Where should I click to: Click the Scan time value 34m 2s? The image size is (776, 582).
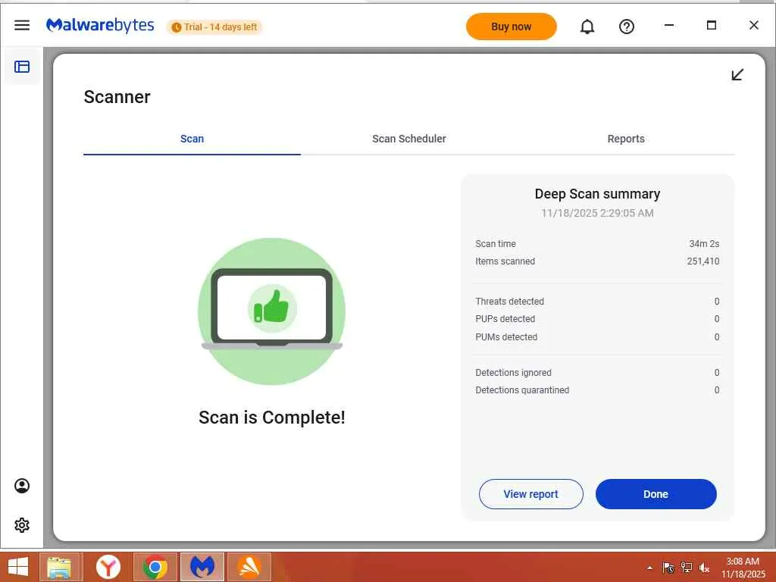point(704,244)
